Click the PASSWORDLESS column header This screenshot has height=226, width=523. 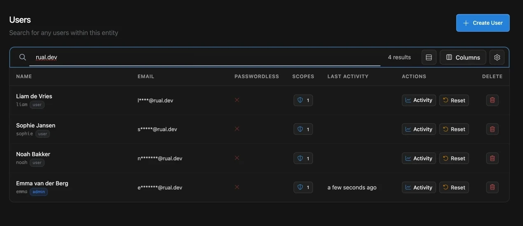click(257, 76)
